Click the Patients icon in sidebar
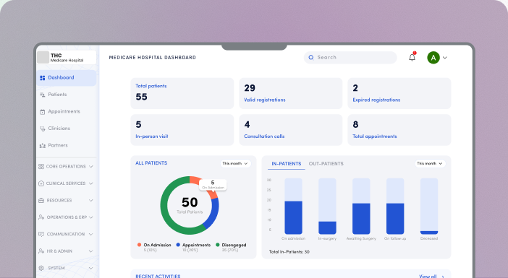 click(x=42, y=95)
